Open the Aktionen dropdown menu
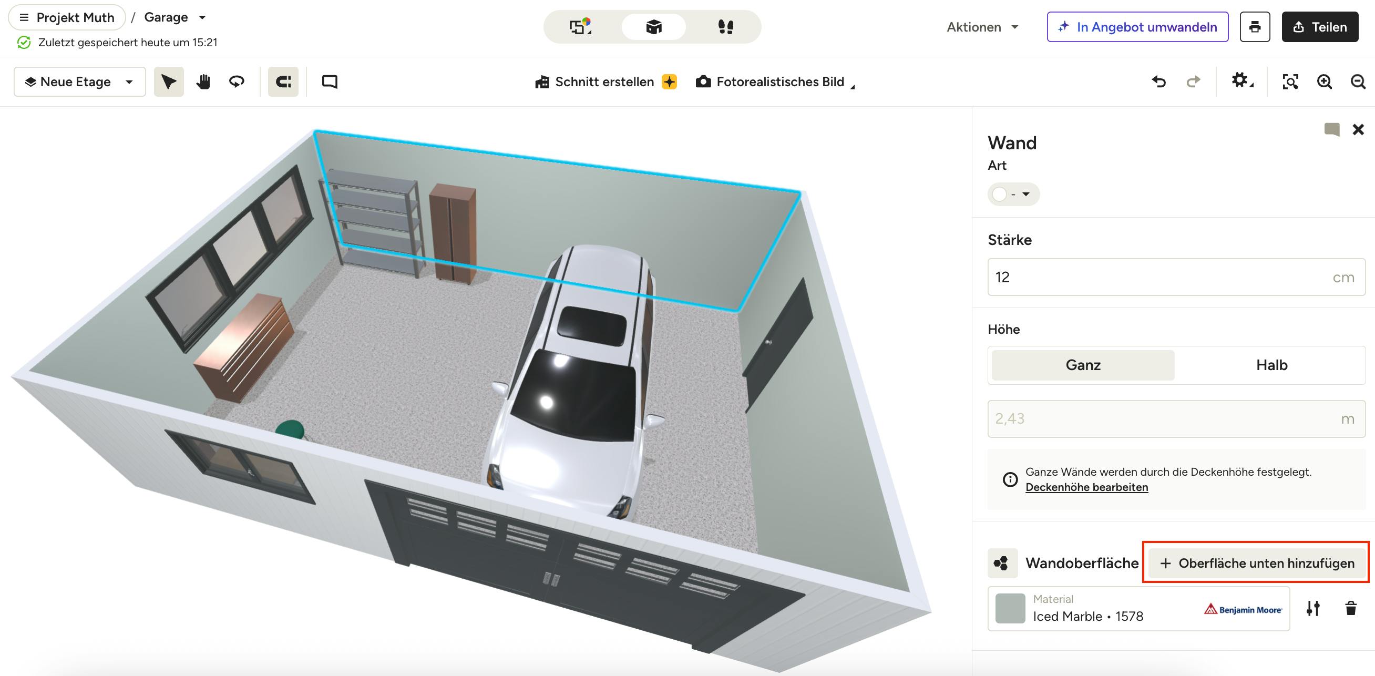1375x676 pixels. (x=983, y=27)
